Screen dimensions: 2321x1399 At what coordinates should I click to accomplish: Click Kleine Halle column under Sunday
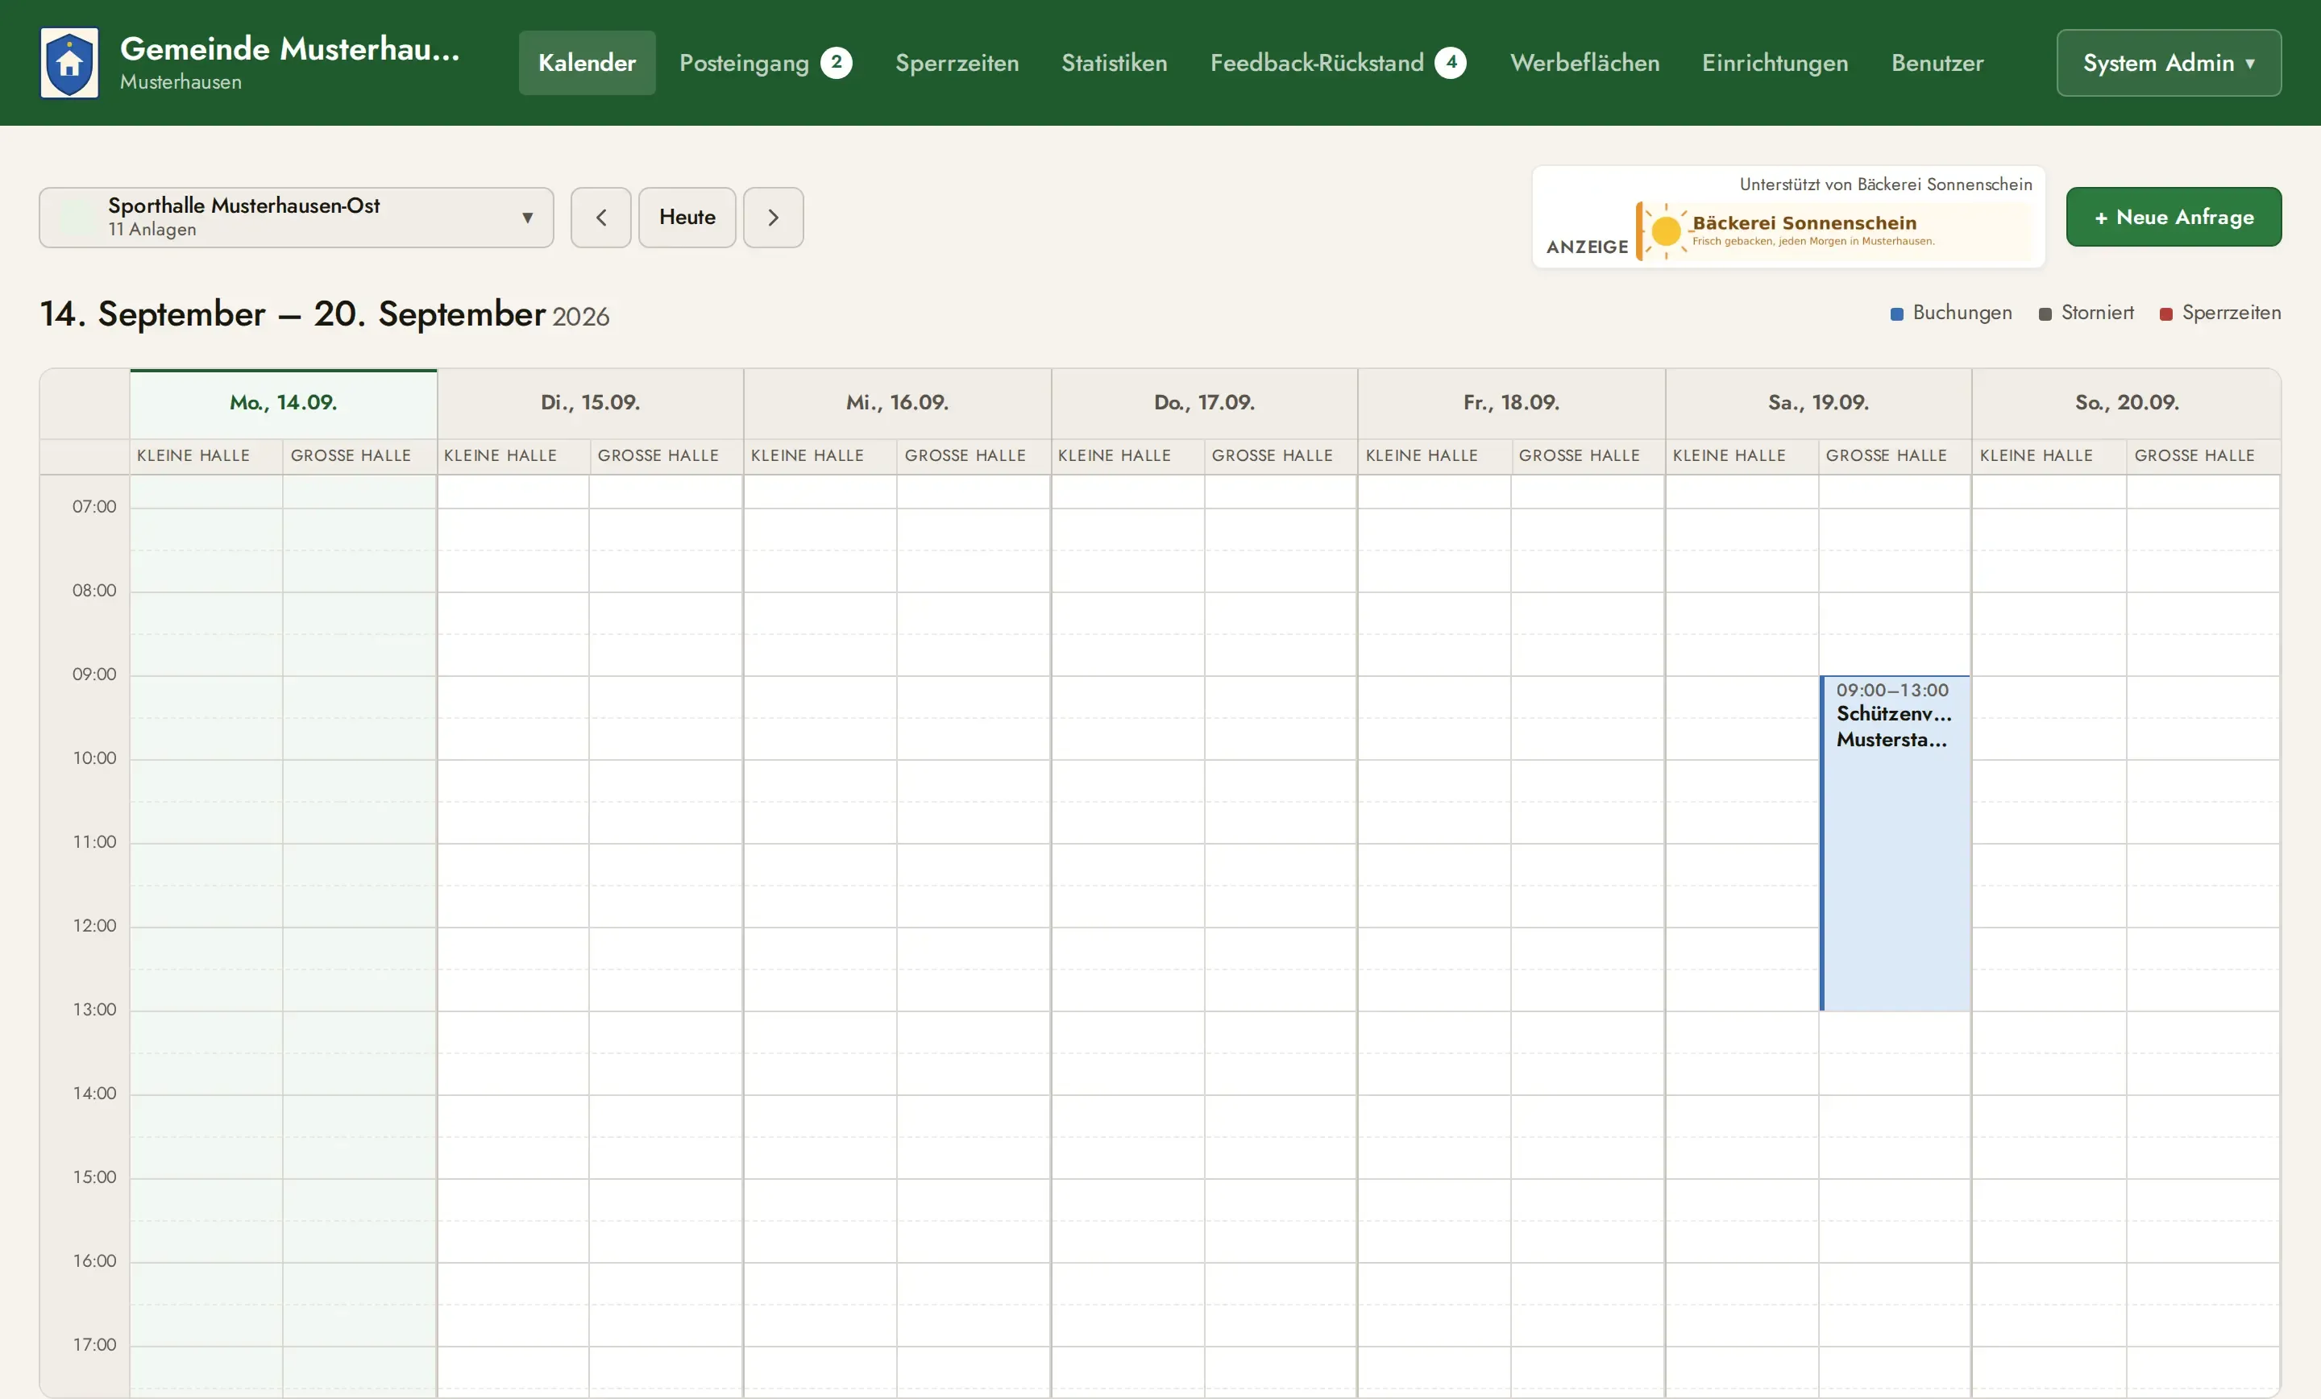pyautogui.click(x=2049, y=456)
